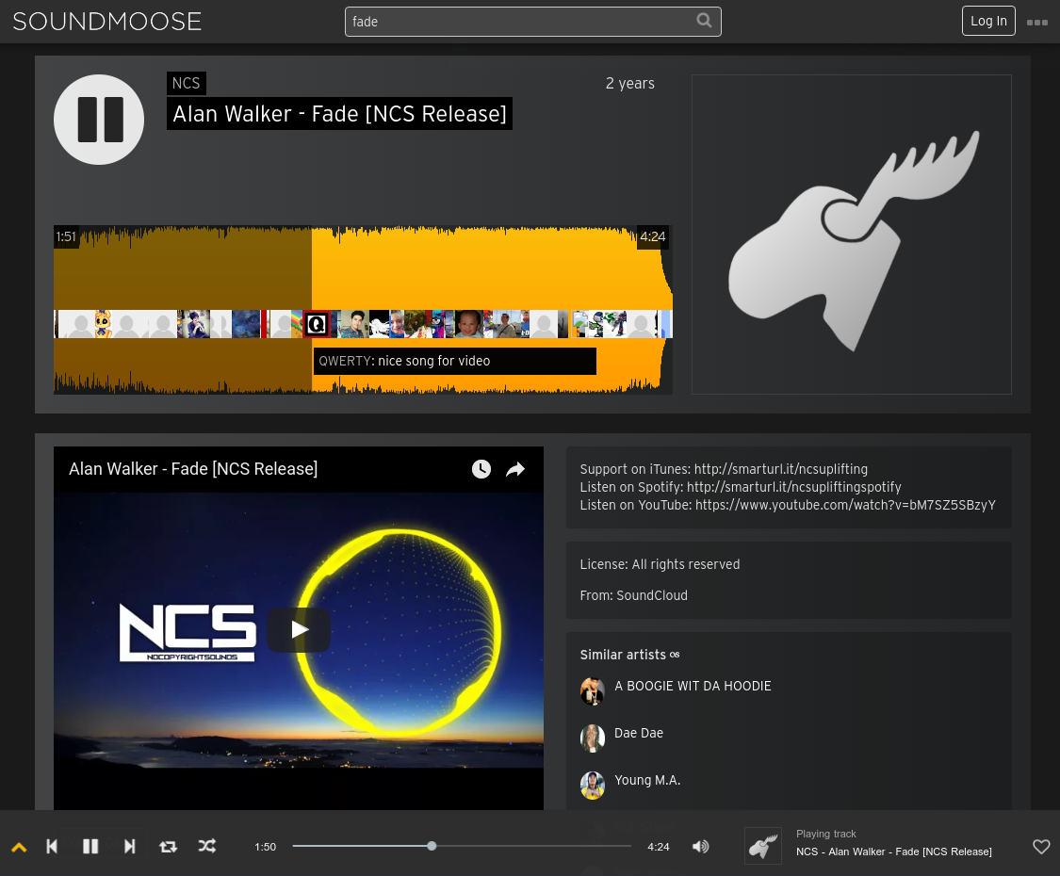Click the 1:50 time in player bar
The width and height of the screenshot is (1060, 876).
265,847
